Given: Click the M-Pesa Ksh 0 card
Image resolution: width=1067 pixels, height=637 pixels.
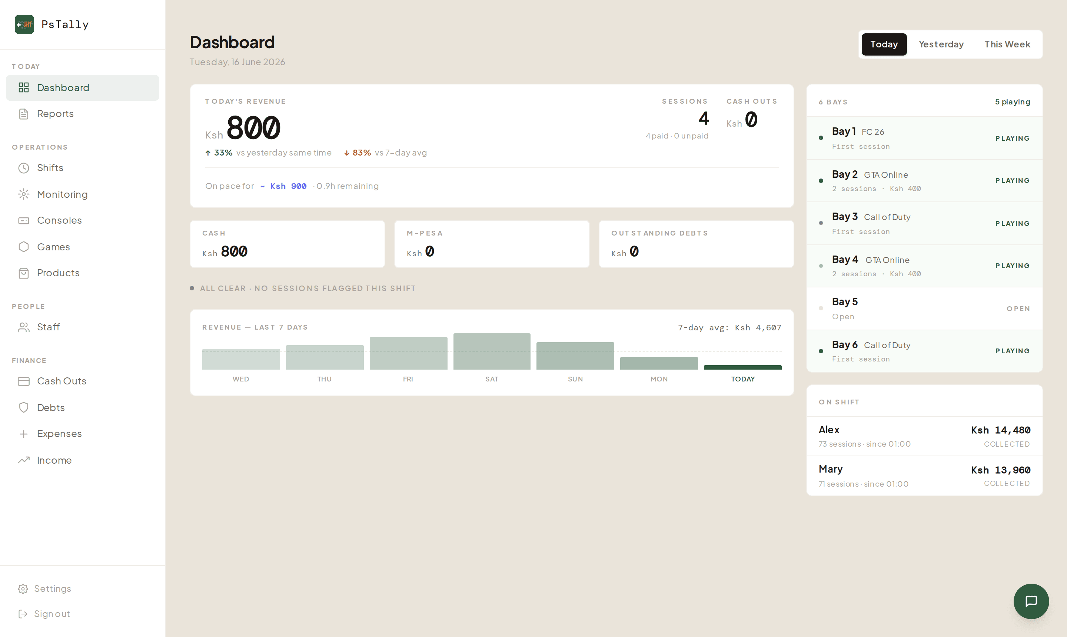Looking at the screenshot, I should click(x=492, y=244).
